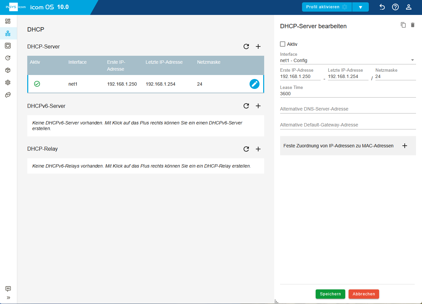Click the package/box icon in sidebar
This screenshot has width=422, height=304.
coord(8,70)
